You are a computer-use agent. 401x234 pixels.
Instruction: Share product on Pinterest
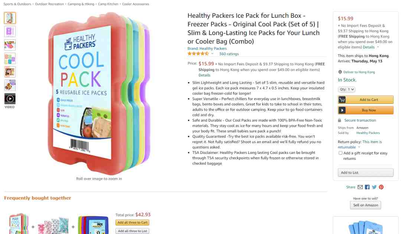(x=381, y=187)
